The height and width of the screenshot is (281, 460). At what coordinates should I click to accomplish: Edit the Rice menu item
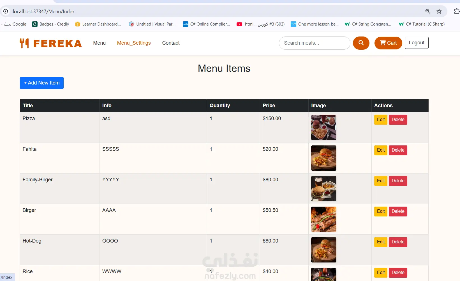pos(381,273)
